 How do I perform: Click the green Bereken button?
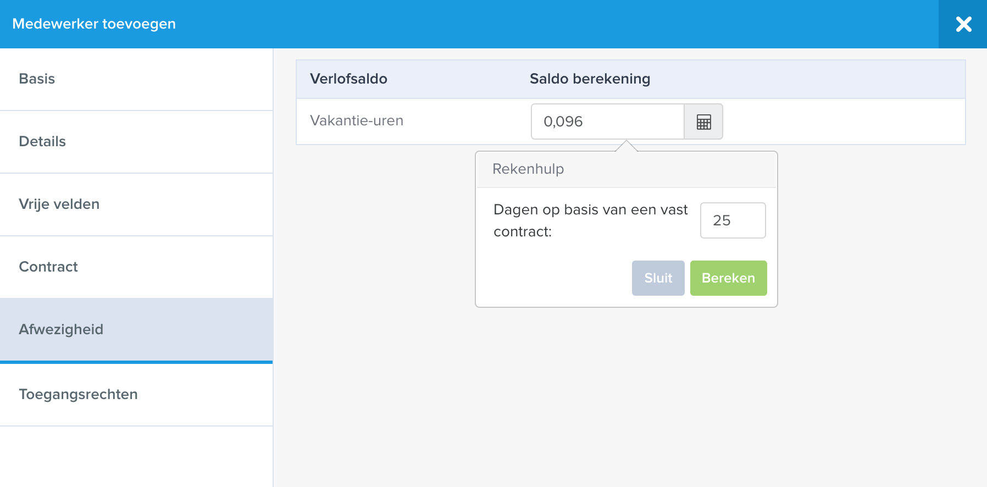tap(729, 278)
